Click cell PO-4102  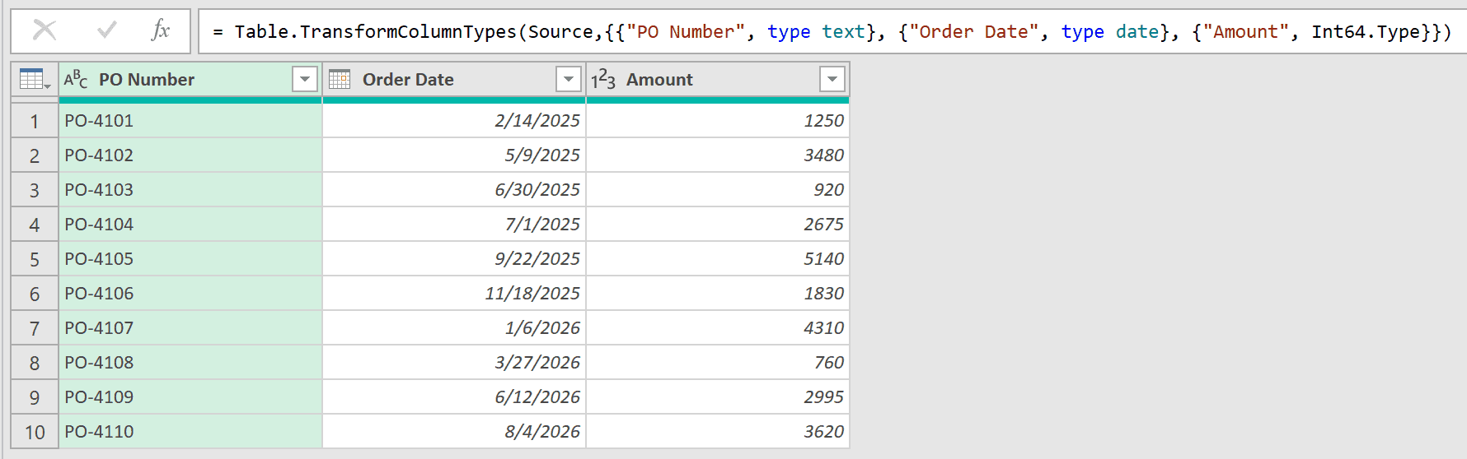[190, 155]
